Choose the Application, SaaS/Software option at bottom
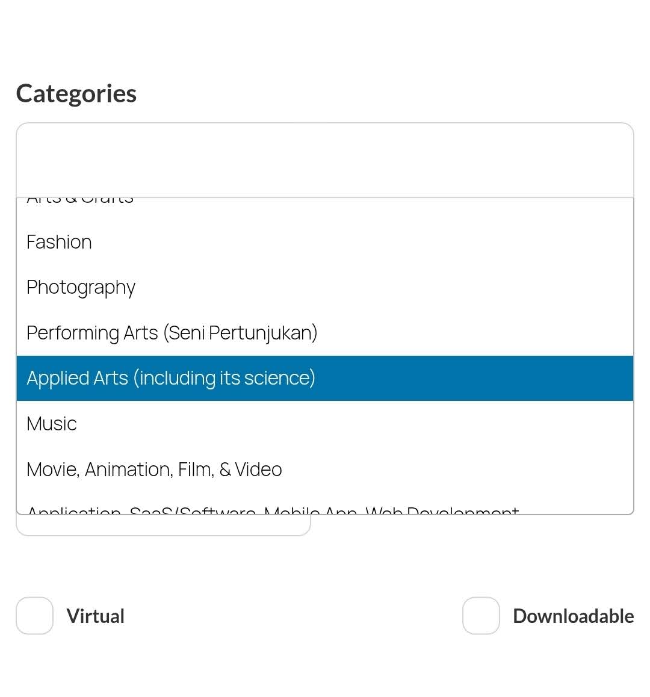Screen dimensions: 650x697 [273, 510]
